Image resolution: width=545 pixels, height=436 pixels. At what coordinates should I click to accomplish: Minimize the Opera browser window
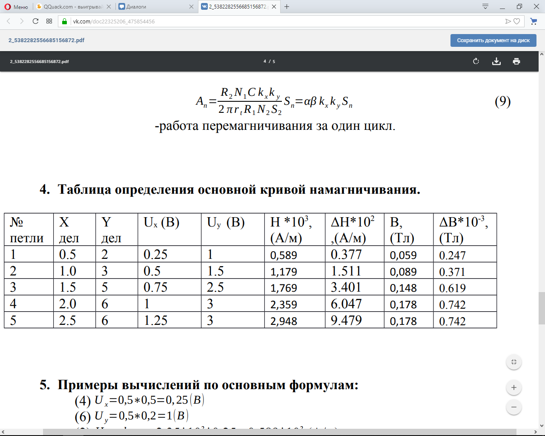[502, 6]
